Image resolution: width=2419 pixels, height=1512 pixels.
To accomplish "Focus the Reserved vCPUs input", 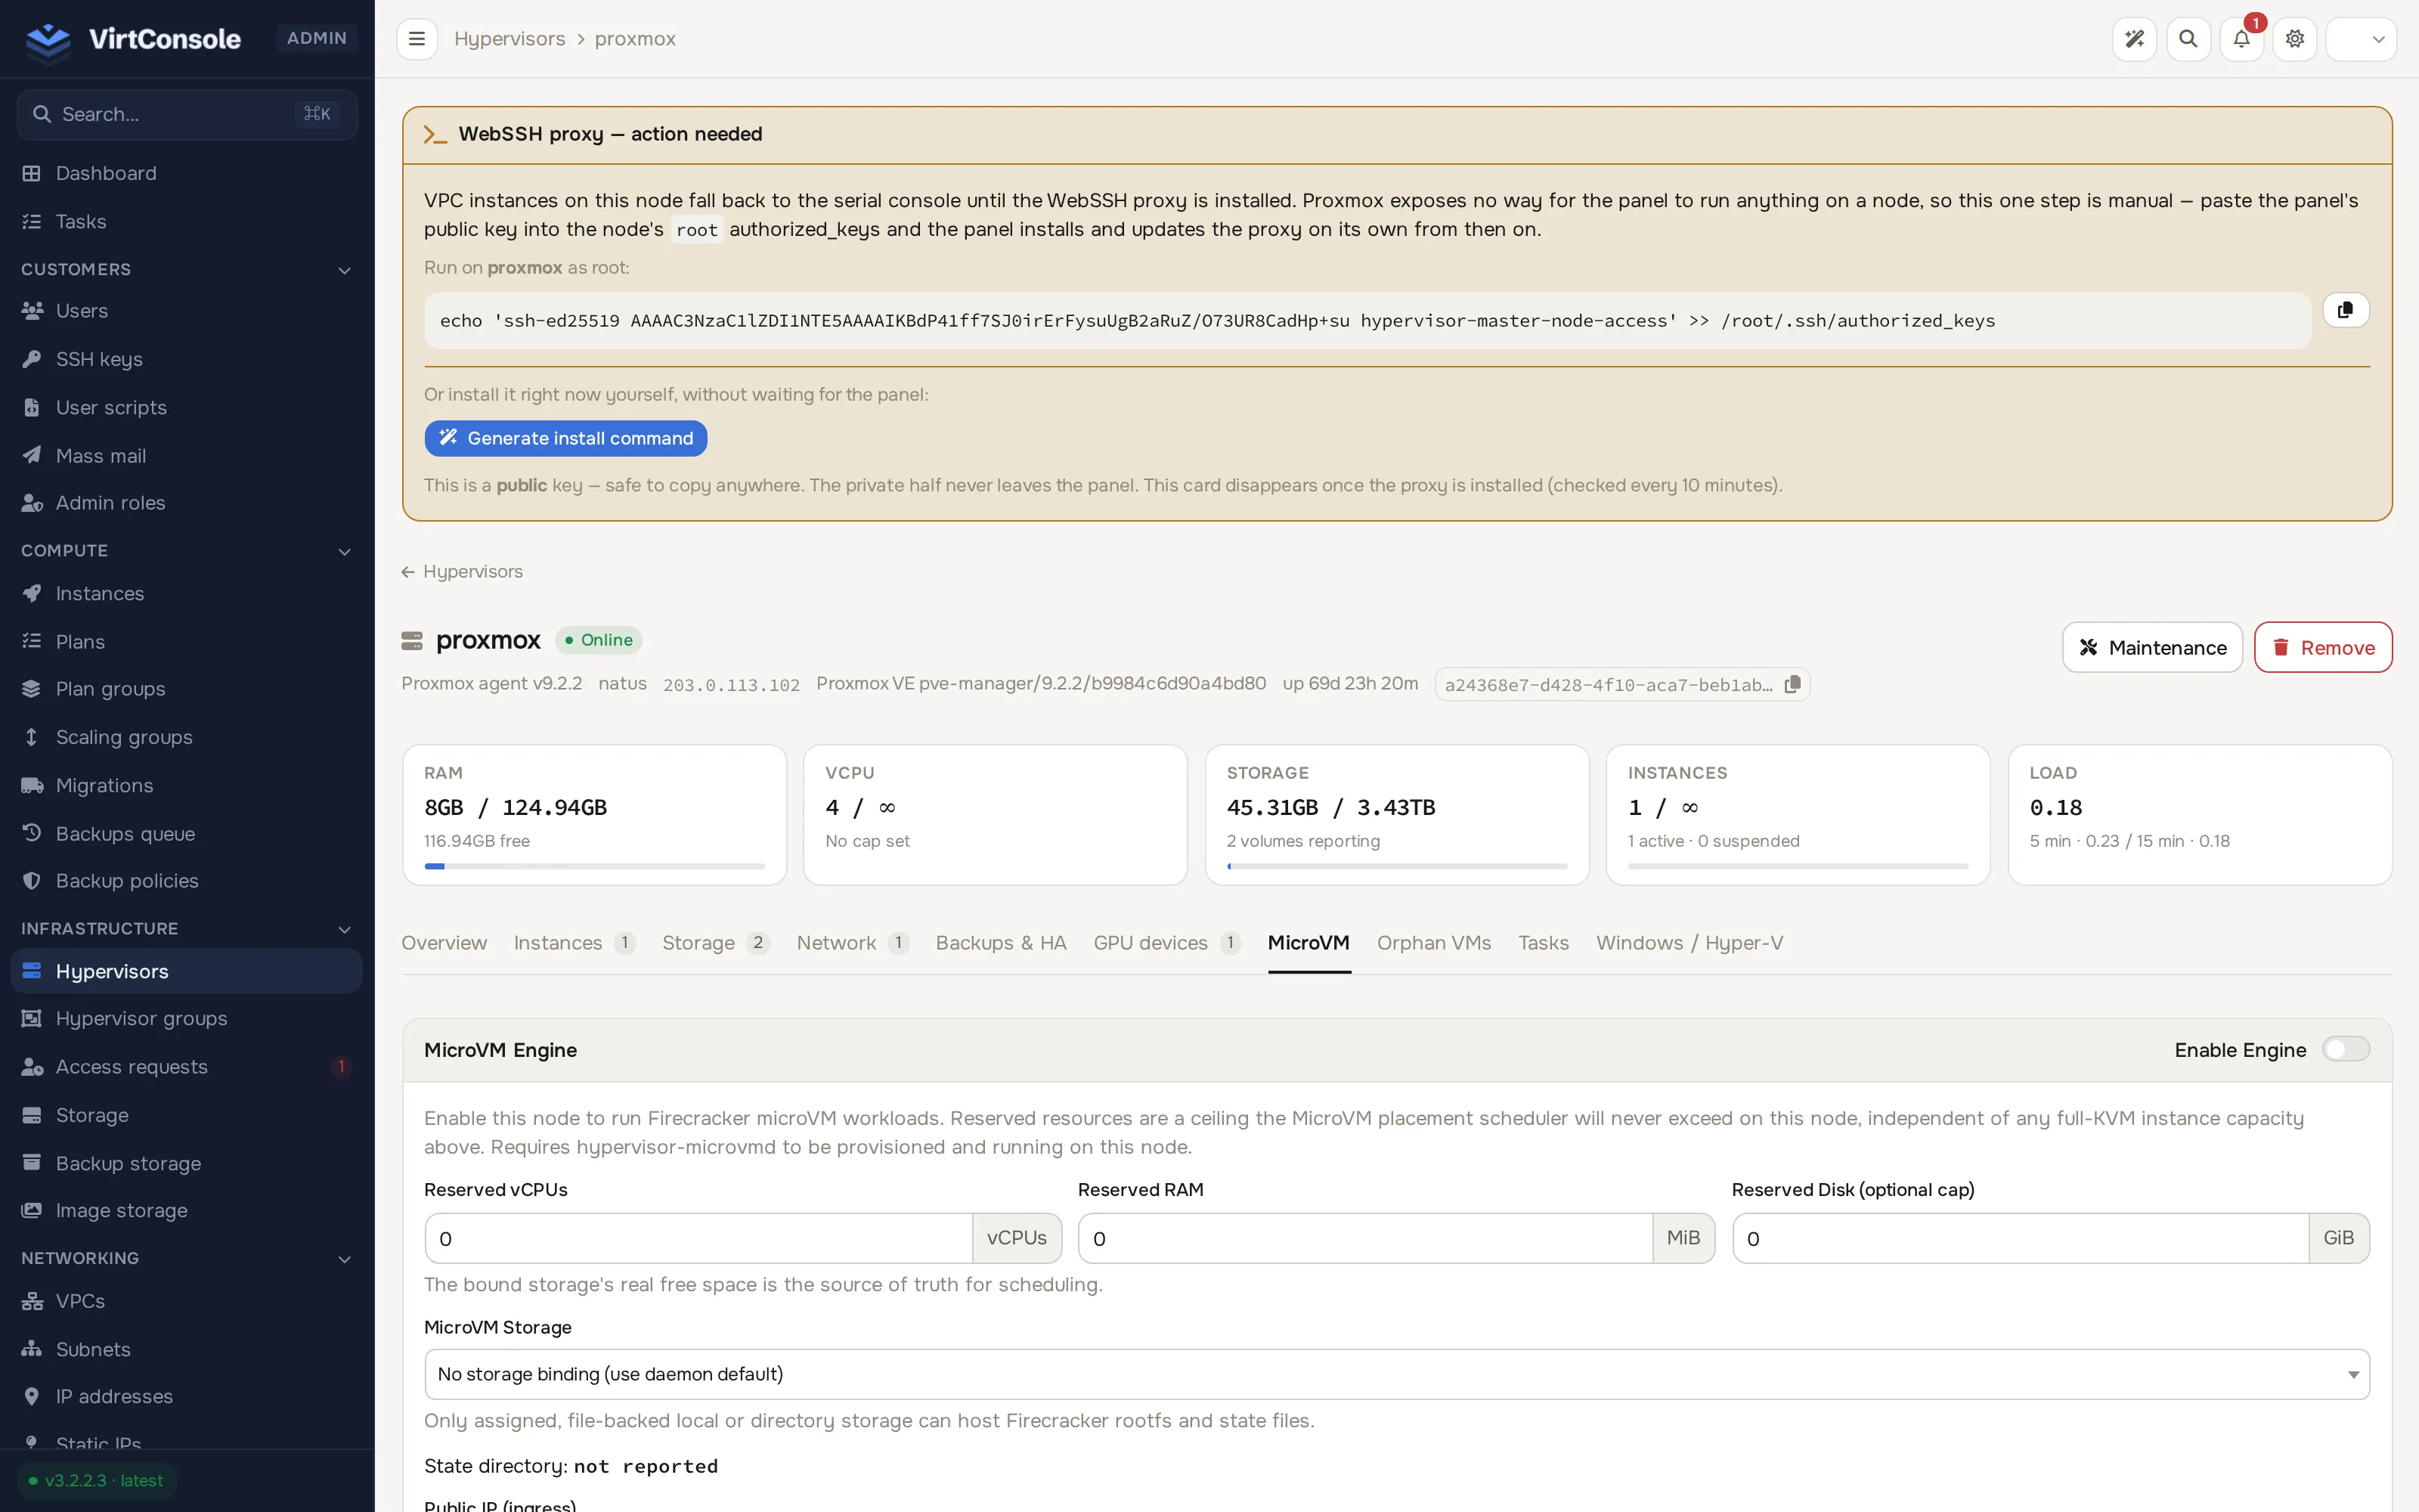I will pos(698,1238).
